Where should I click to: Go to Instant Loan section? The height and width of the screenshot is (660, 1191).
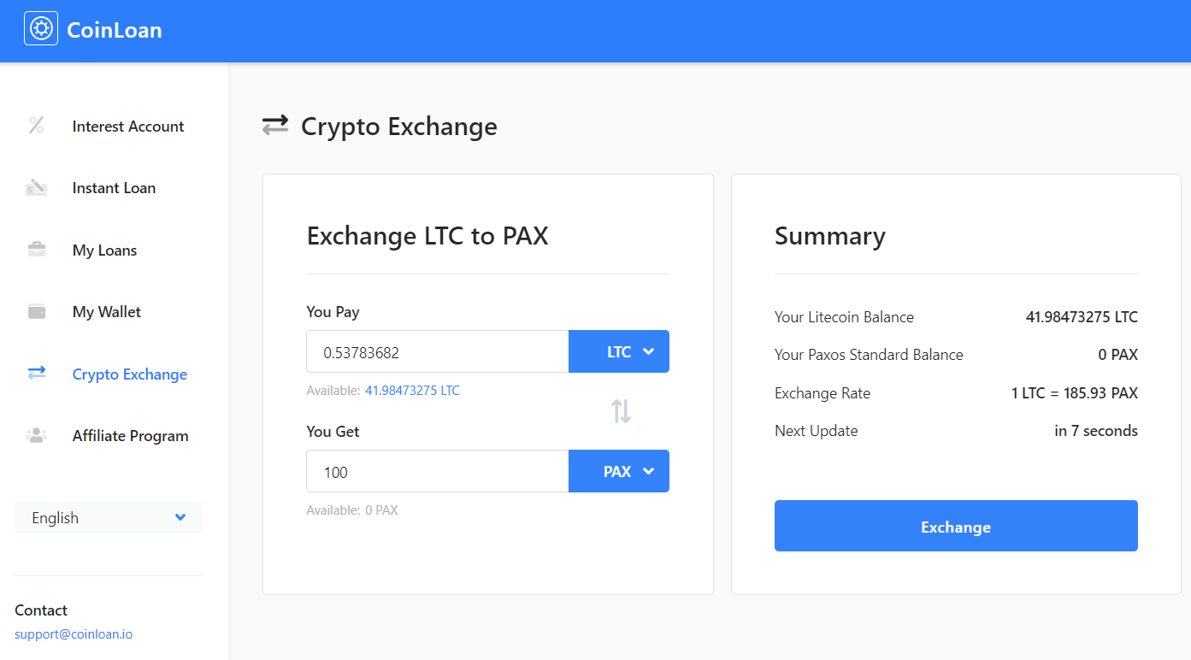coord(114,188)
